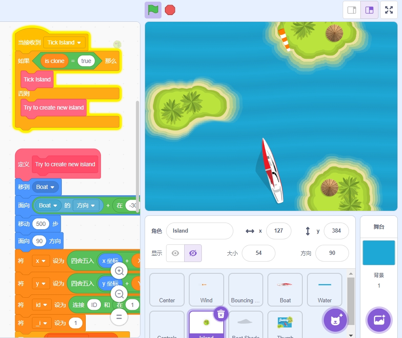
Task: Zoom out the code workspace
Action: tap(119, 294)
